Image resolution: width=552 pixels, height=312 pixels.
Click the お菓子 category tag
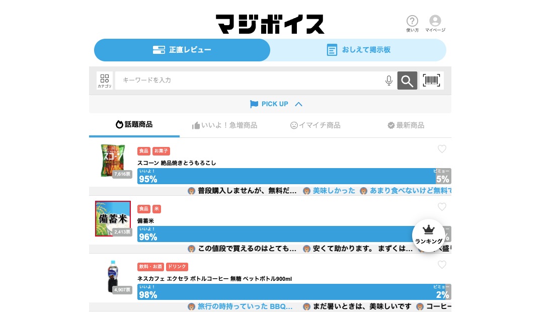click(x=161, y=151)
